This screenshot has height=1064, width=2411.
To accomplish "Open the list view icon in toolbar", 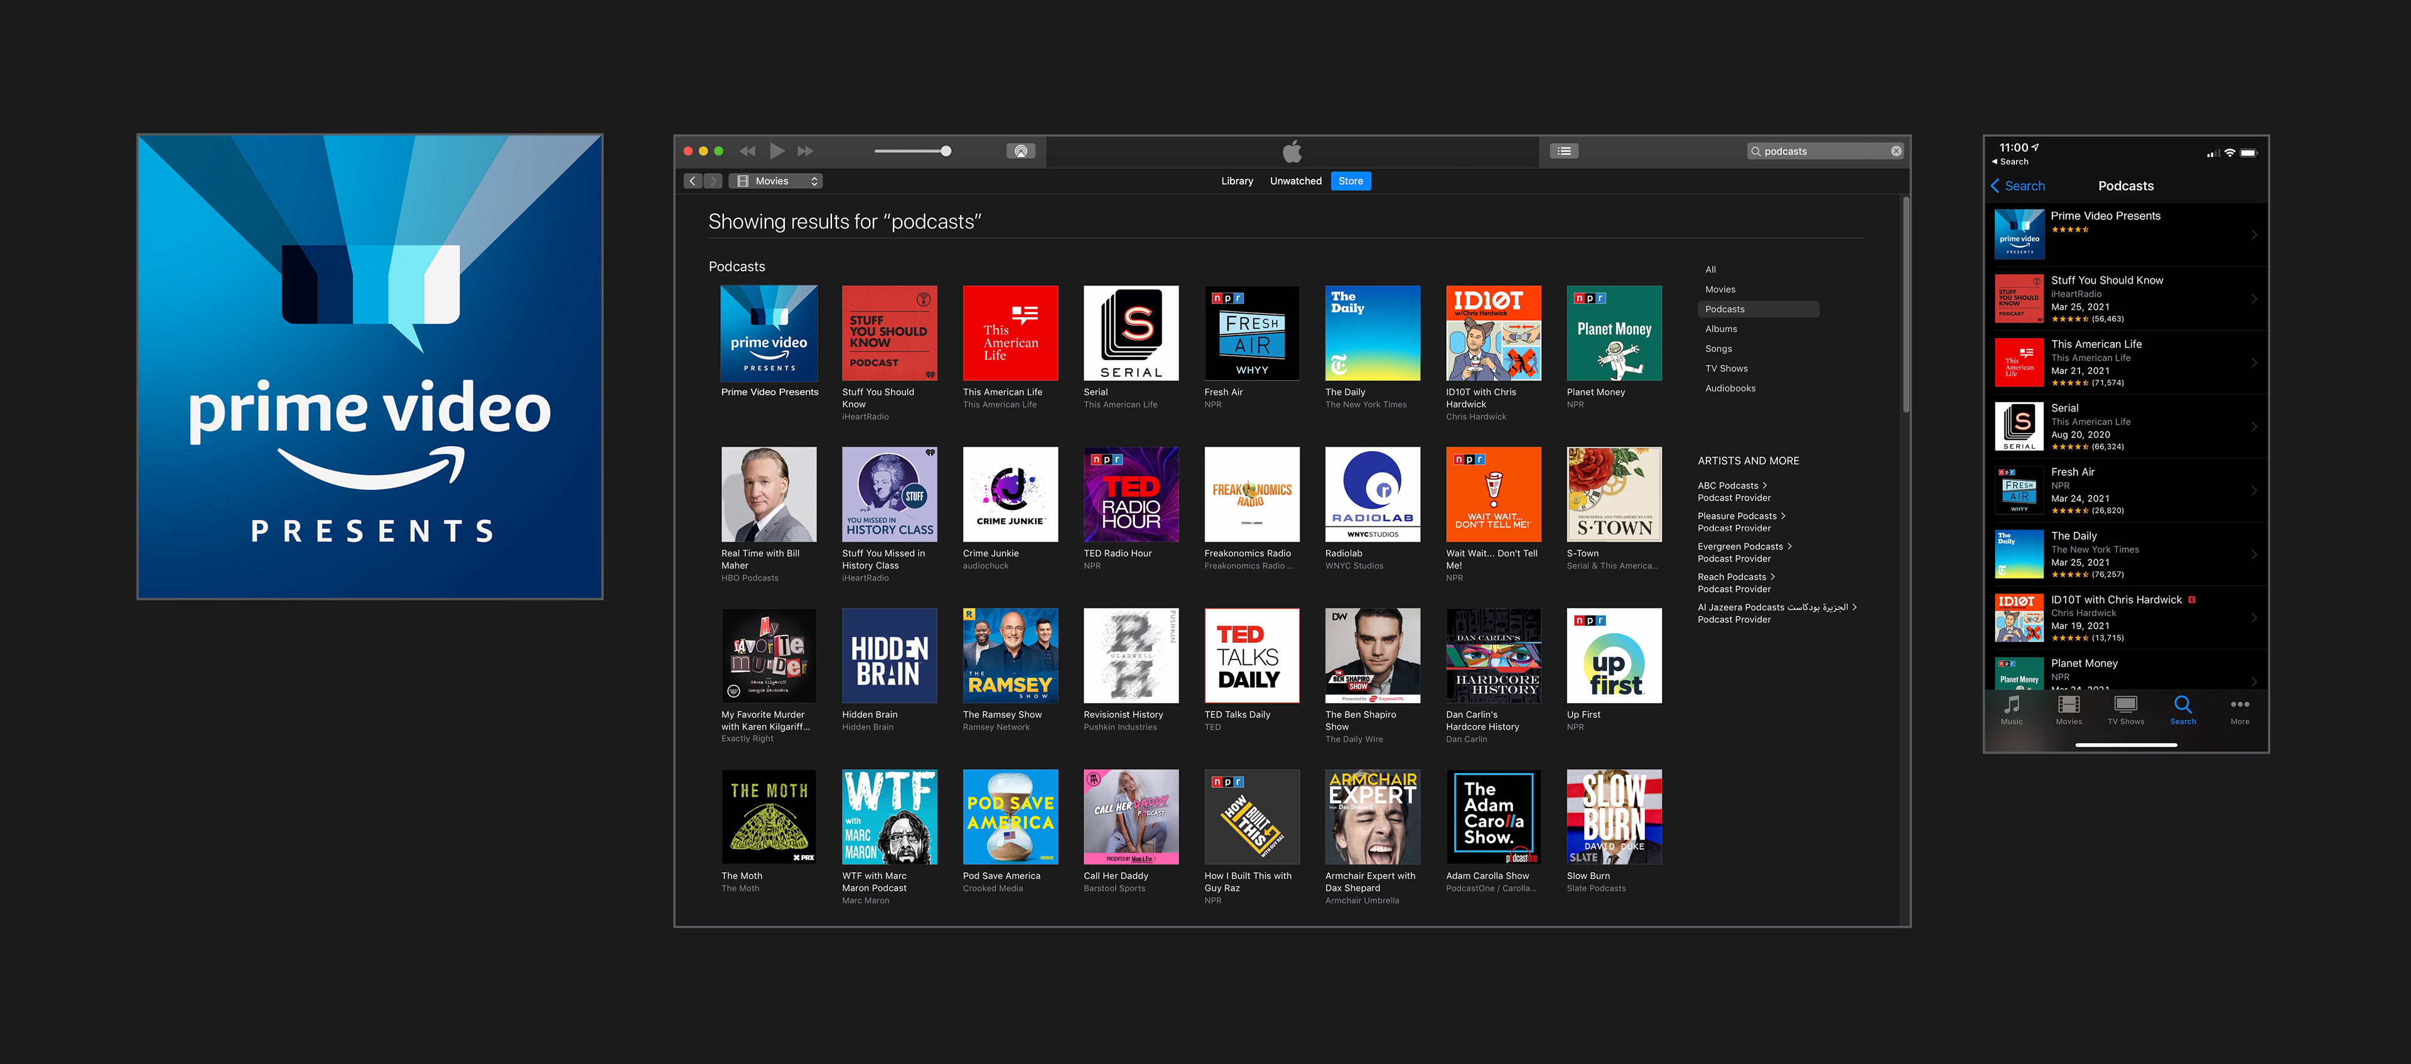I will [1564, 151].
